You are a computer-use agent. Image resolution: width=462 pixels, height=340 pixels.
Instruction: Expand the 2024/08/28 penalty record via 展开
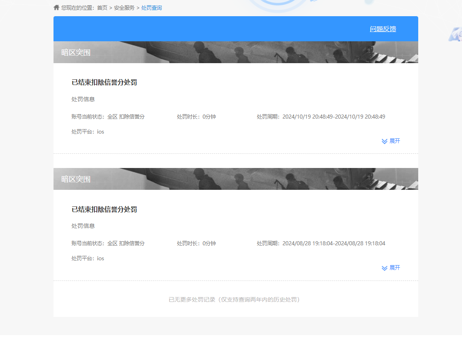coord(395,268)
